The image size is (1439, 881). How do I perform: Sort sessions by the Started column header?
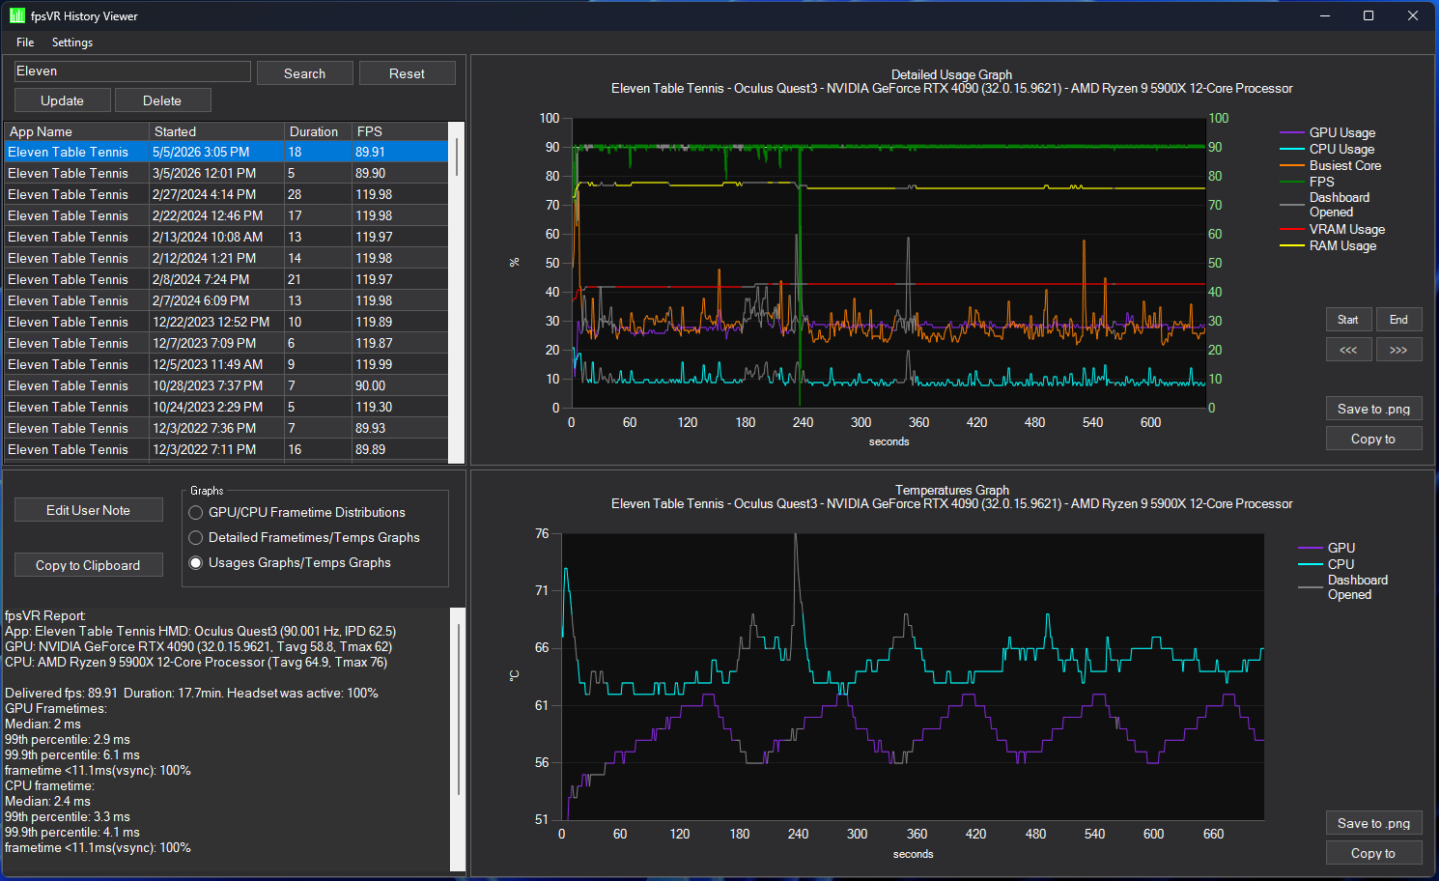pyautogui.click(x=217, y=131)
